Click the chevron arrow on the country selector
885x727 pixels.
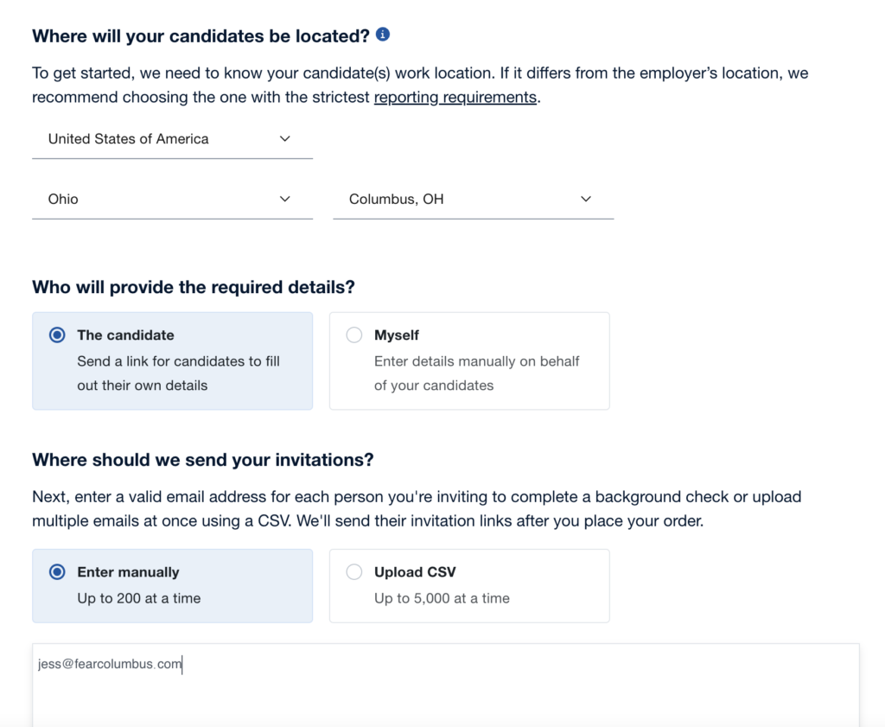coord(285,139)
